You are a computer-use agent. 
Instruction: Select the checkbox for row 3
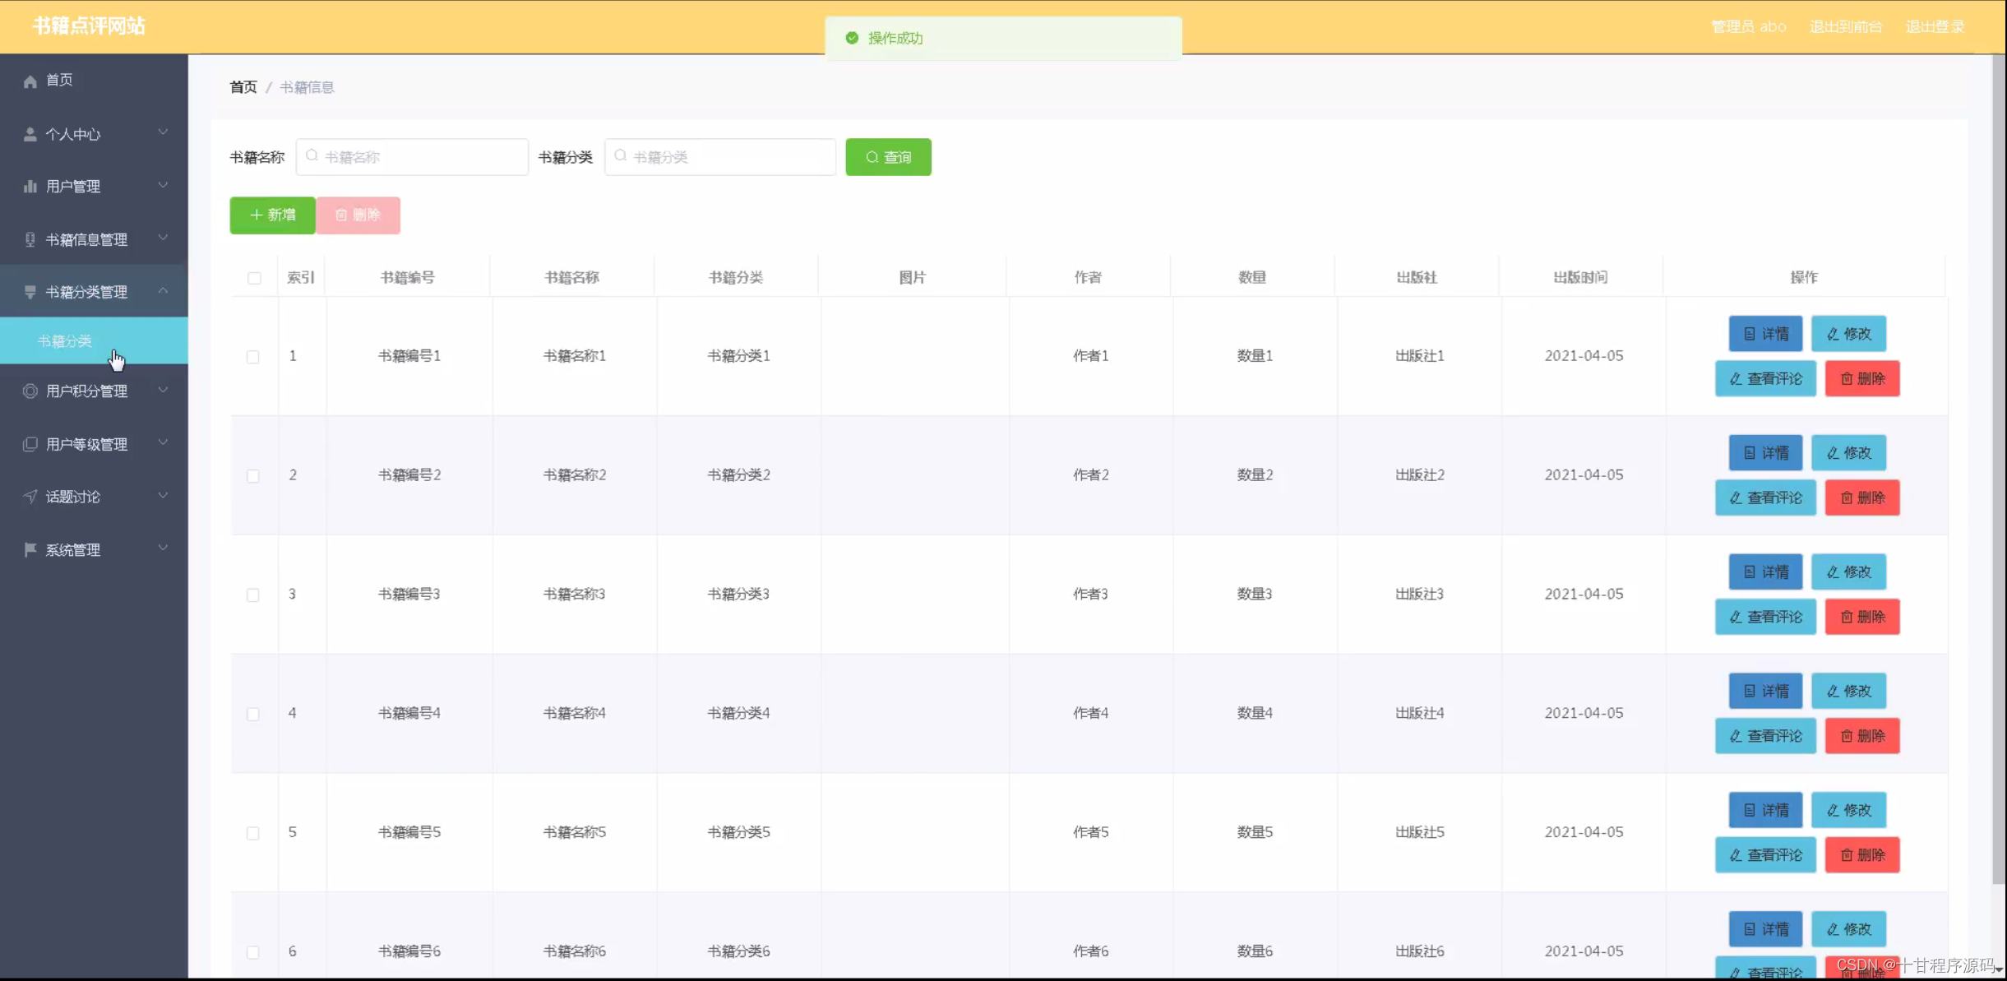[x=253, y=595]
